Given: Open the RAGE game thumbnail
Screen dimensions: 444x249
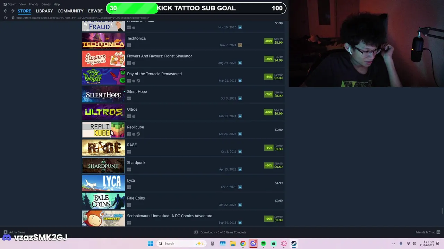Looking at the screenshot, I should (103, 148).
